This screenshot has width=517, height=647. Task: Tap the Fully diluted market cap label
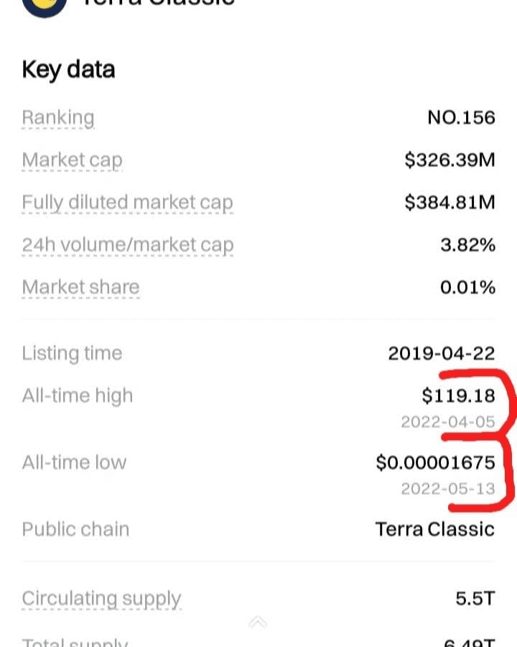127,203
